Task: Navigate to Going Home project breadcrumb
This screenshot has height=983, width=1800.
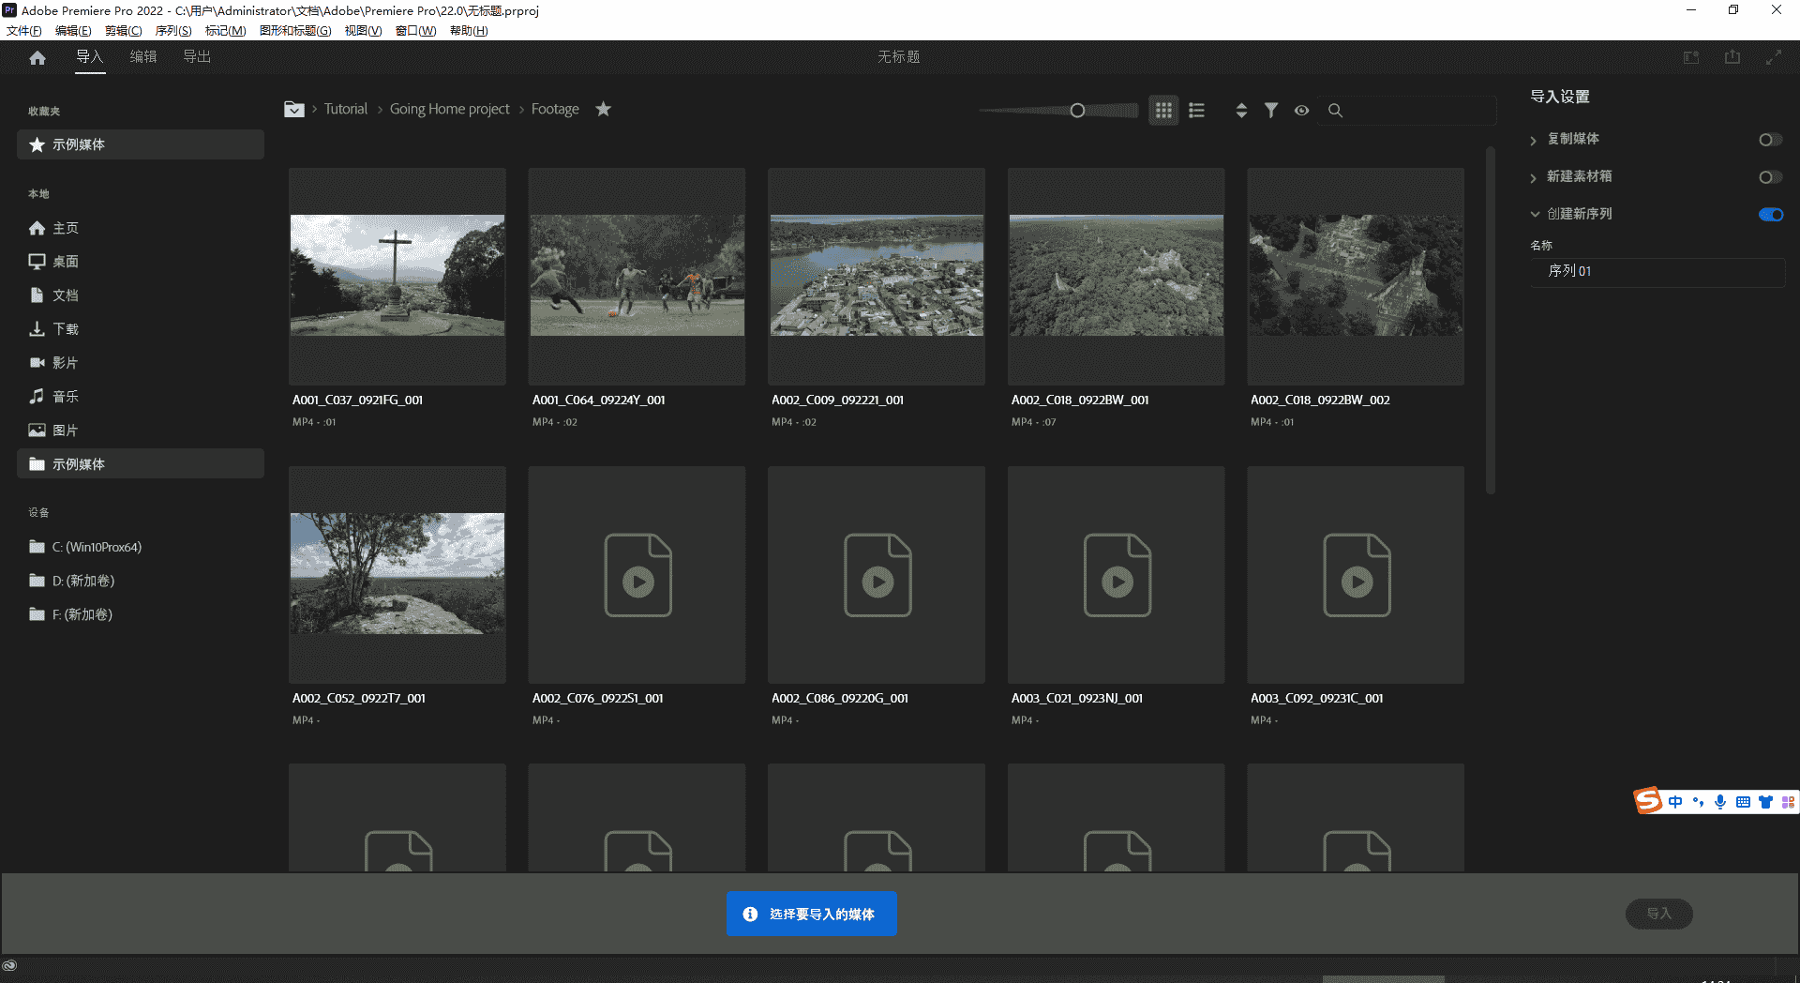Action: coord(449,110)
